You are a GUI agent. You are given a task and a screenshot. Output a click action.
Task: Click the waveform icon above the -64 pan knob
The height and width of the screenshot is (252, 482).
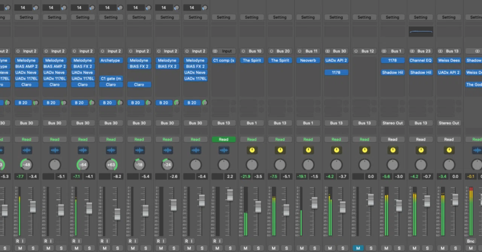(83, 150)
